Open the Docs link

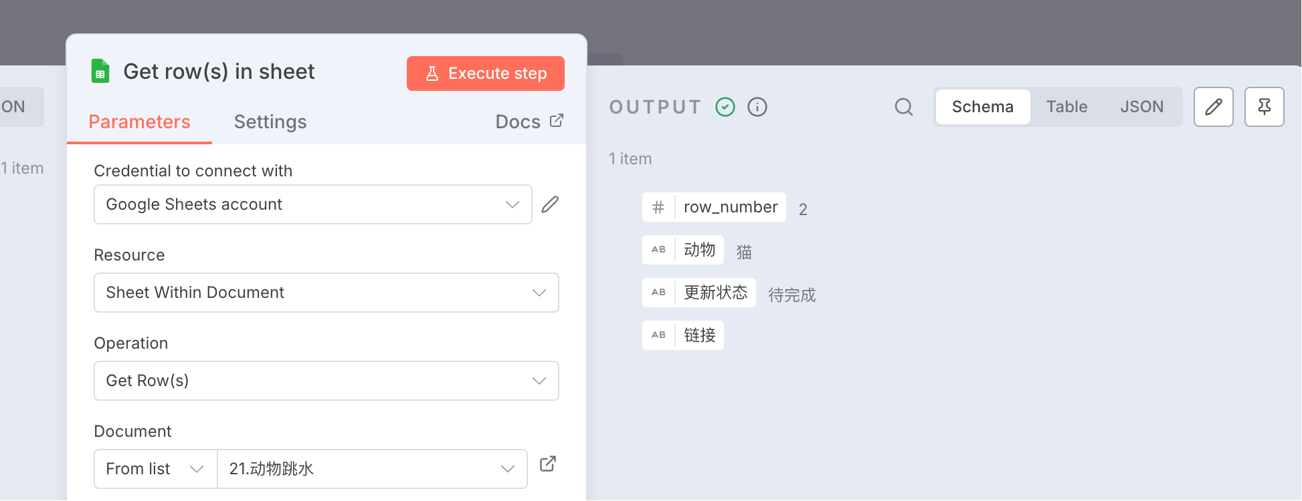pos(529,122)
